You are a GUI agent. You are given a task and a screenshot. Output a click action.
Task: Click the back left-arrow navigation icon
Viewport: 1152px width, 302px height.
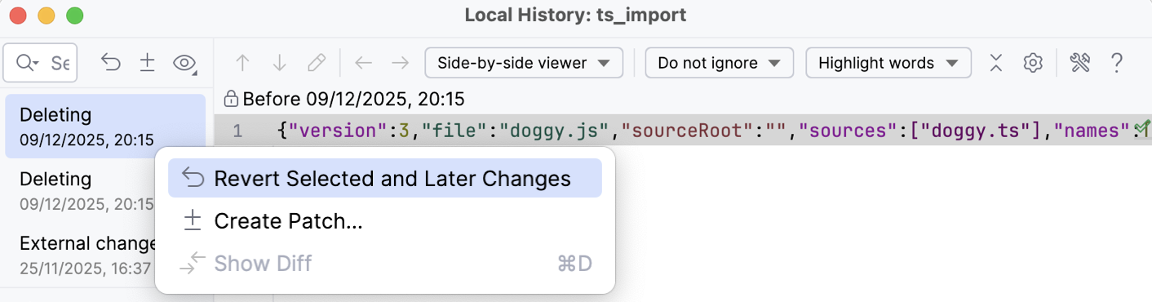pyautogui.click(x=363, y=63)
